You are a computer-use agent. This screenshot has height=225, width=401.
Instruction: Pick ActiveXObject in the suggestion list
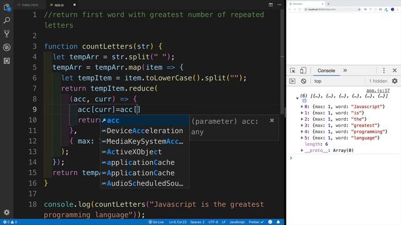(x=145, y=152)
